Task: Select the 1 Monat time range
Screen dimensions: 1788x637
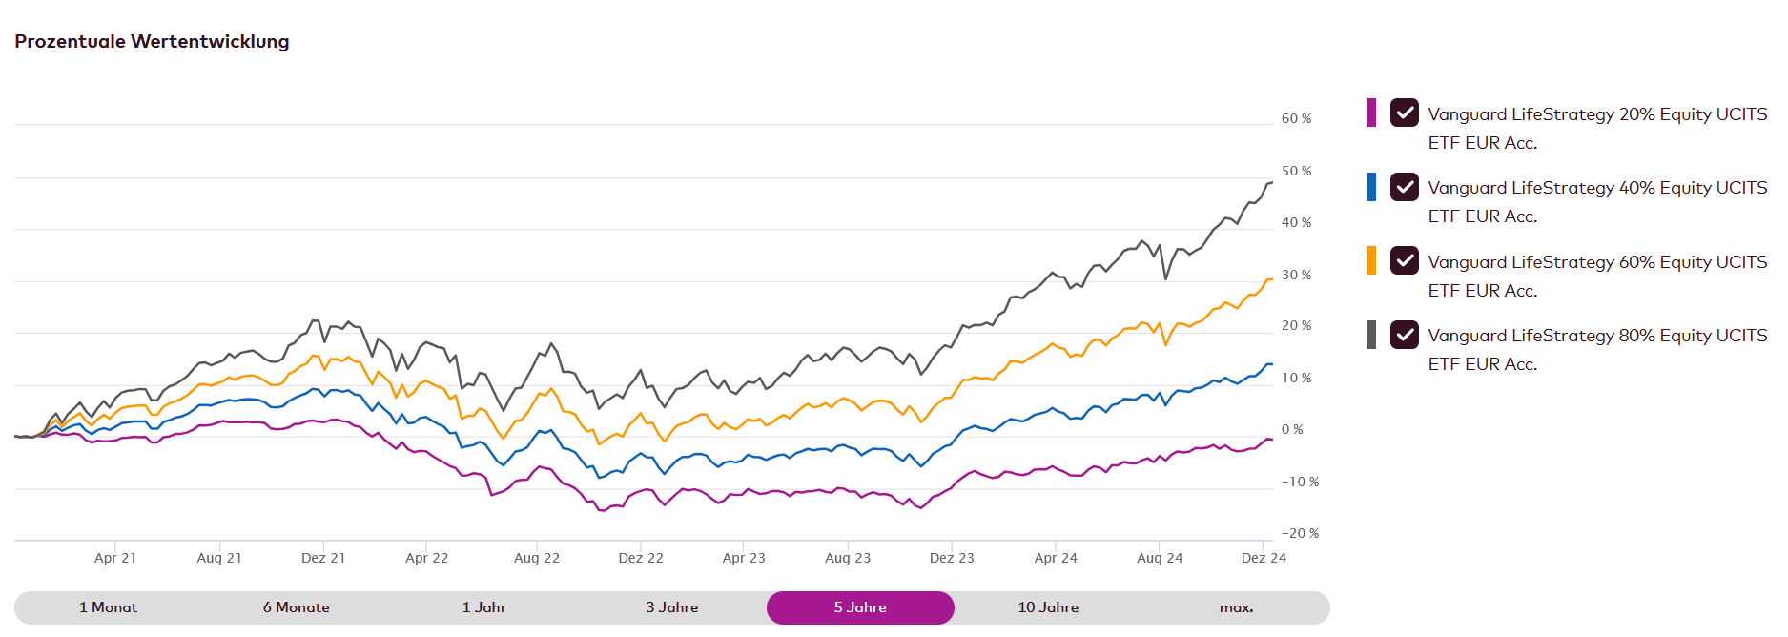Action: tap(108, 607)
